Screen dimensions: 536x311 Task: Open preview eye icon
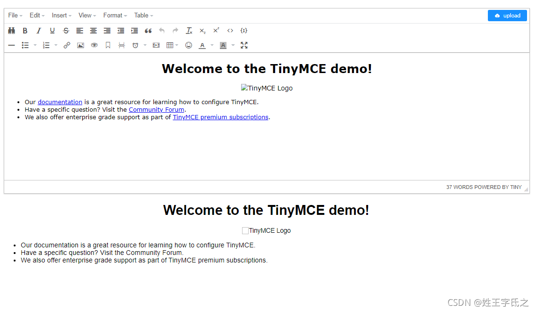[94, 45]
